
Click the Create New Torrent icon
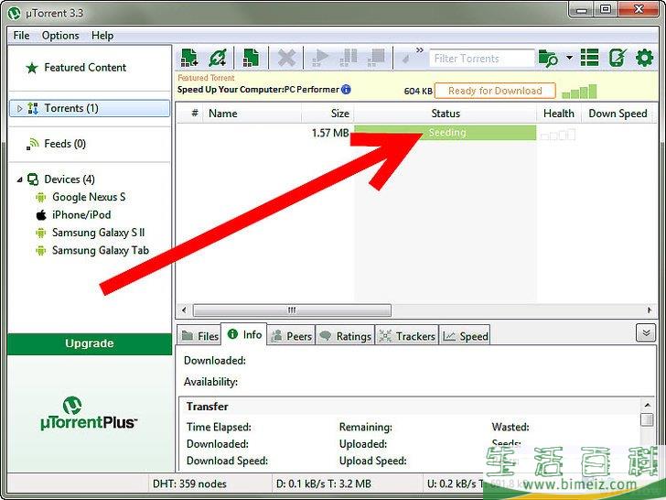click(251, 58)
